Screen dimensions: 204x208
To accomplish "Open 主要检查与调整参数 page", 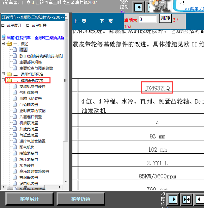I will tap(36, 68).
